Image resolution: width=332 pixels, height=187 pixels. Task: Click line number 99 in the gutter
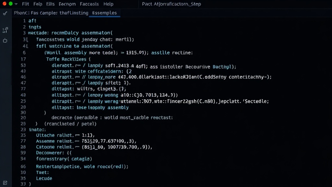(23, 153)
